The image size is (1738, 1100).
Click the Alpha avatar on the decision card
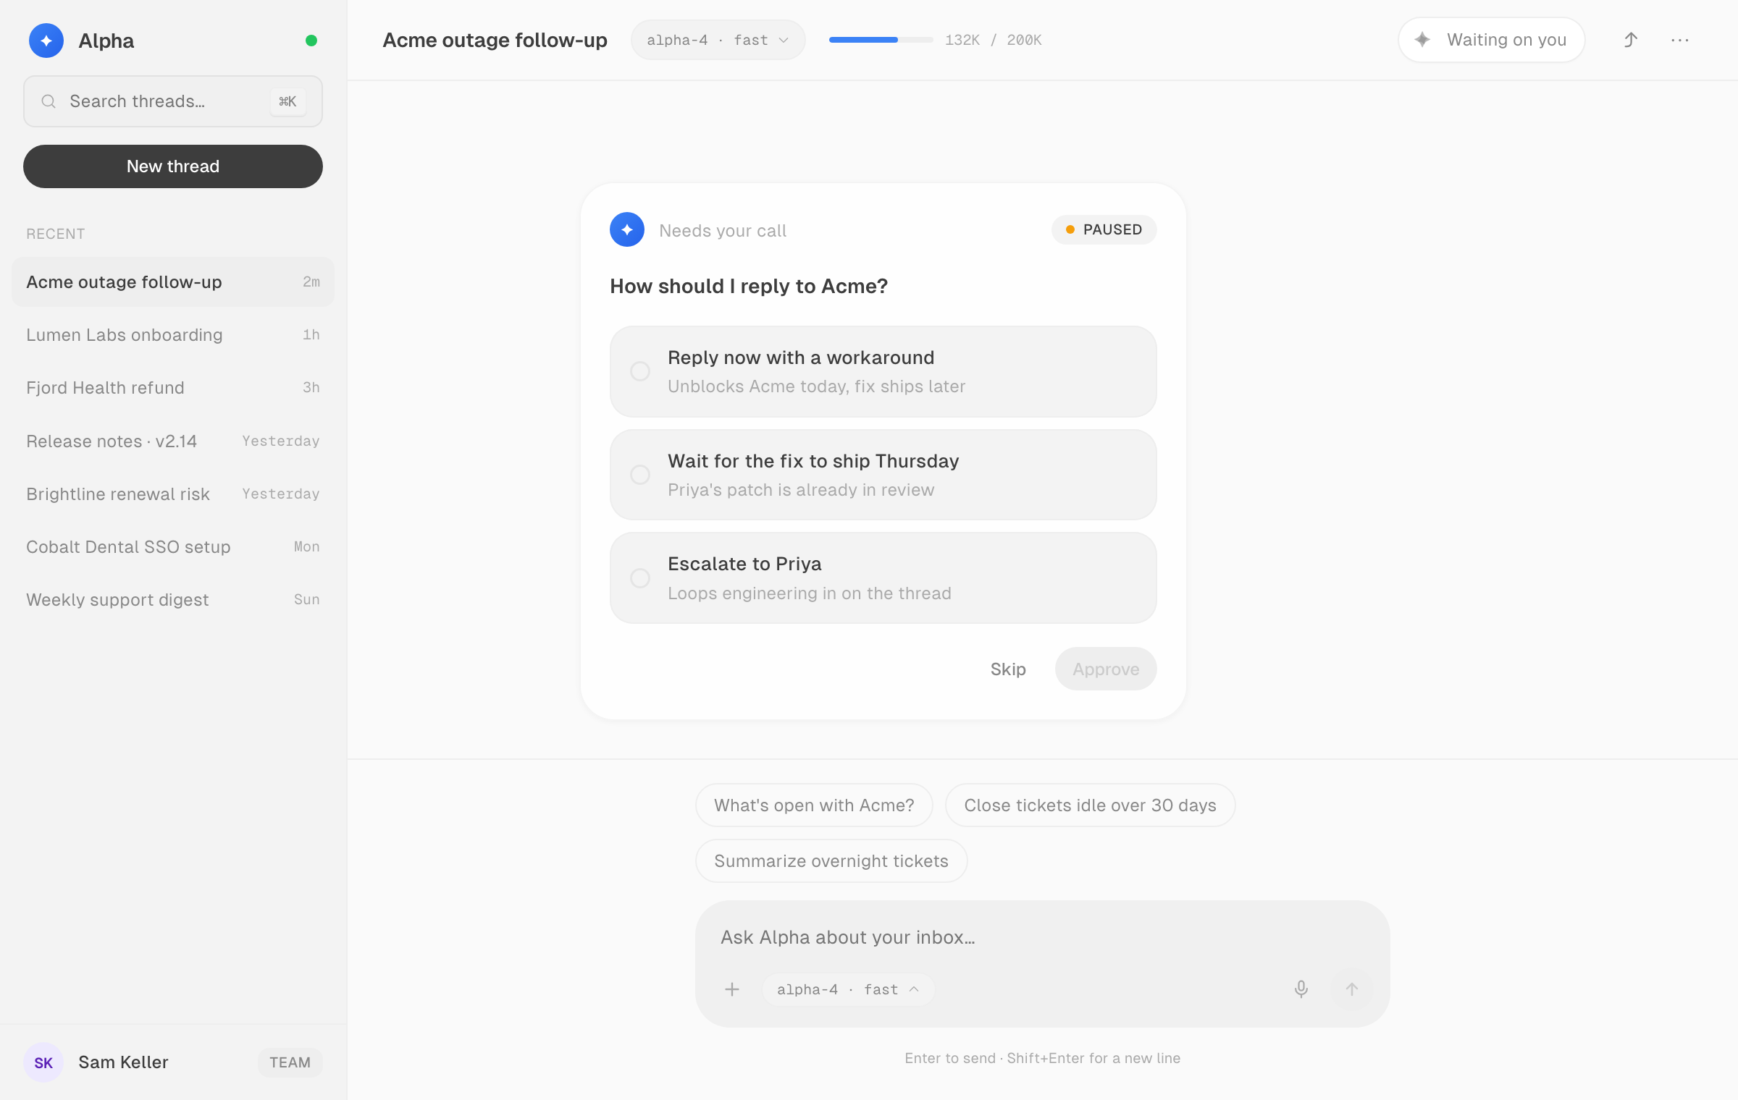tap(627, 229)
